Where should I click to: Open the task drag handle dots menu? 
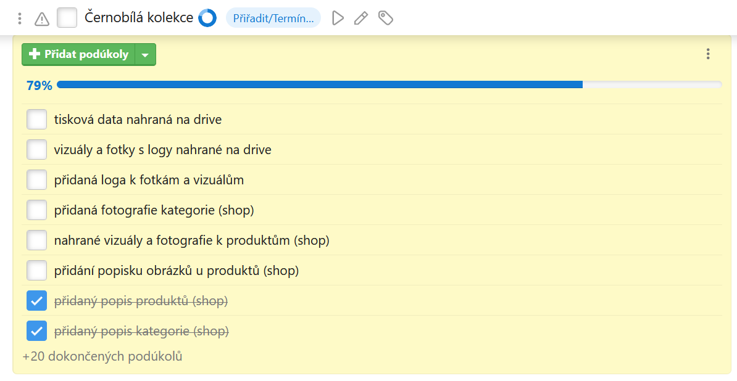pos(19,18)
